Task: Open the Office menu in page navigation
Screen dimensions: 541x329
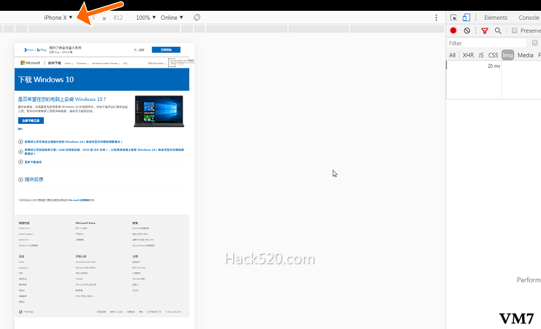Action: 69,63
